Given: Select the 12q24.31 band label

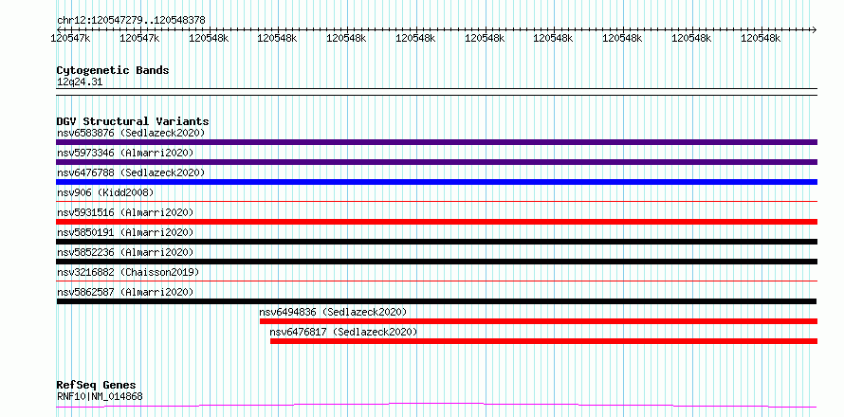Looking at the screenshot, I should tap(80, 82).
